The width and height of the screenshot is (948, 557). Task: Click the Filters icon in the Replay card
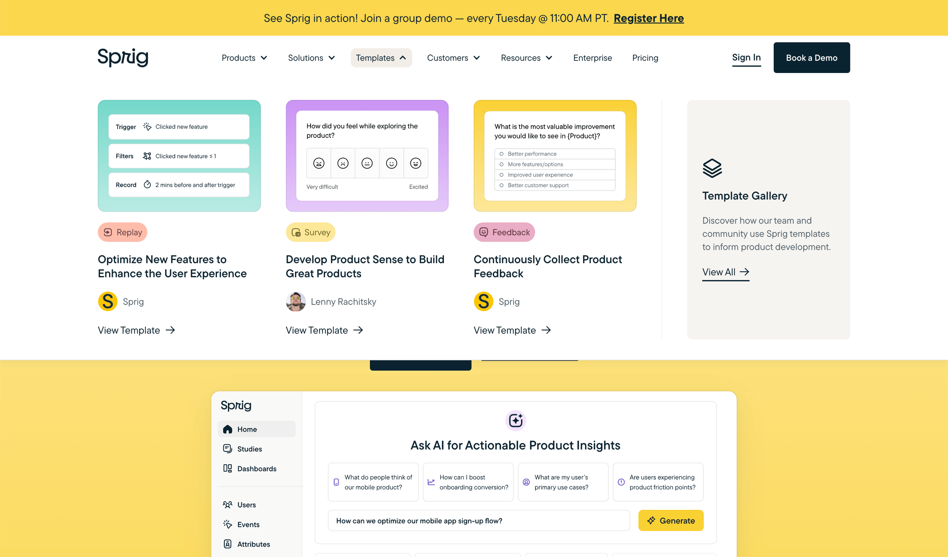click(x=147, y=156)
